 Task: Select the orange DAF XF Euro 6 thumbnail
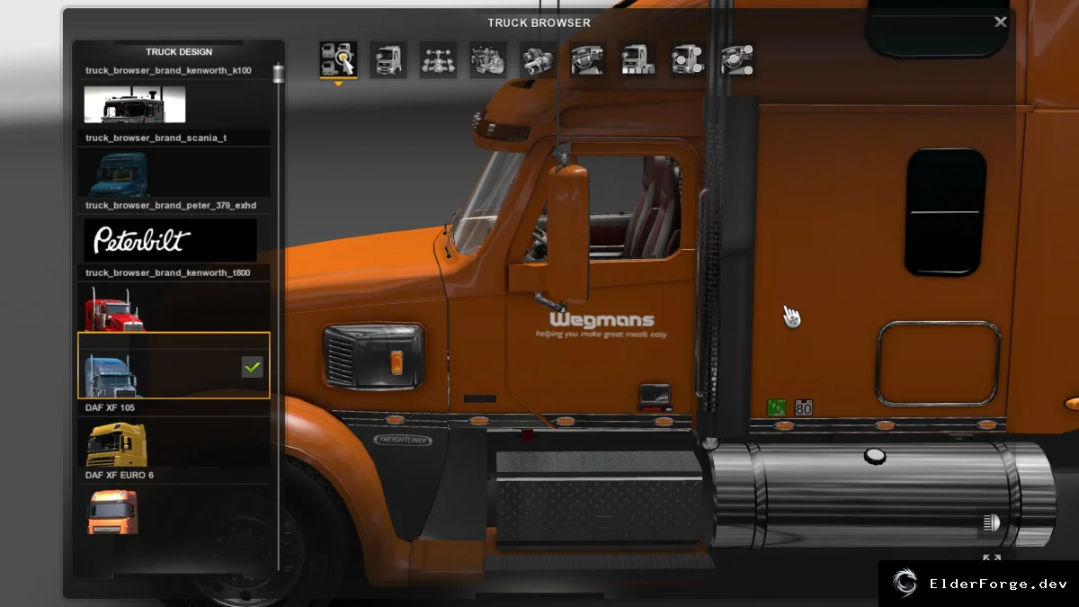pos(112,512)
